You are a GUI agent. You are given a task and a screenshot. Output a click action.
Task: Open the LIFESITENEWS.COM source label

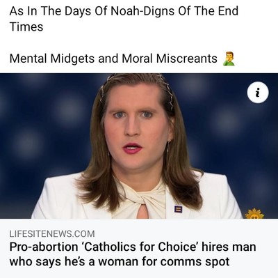52,233
